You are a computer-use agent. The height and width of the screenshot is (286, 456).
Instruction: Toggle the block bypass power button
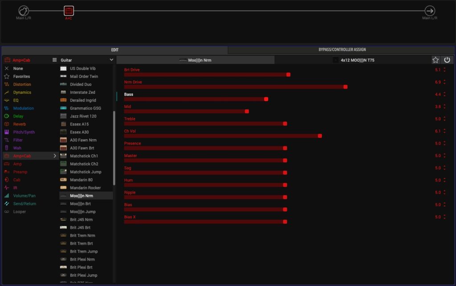(447, 60)
